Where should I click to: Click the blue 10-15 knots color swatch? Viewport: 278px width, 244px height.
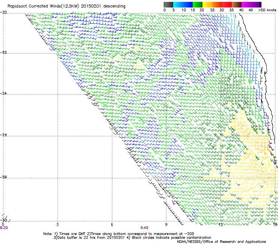(x=188, y=5)
